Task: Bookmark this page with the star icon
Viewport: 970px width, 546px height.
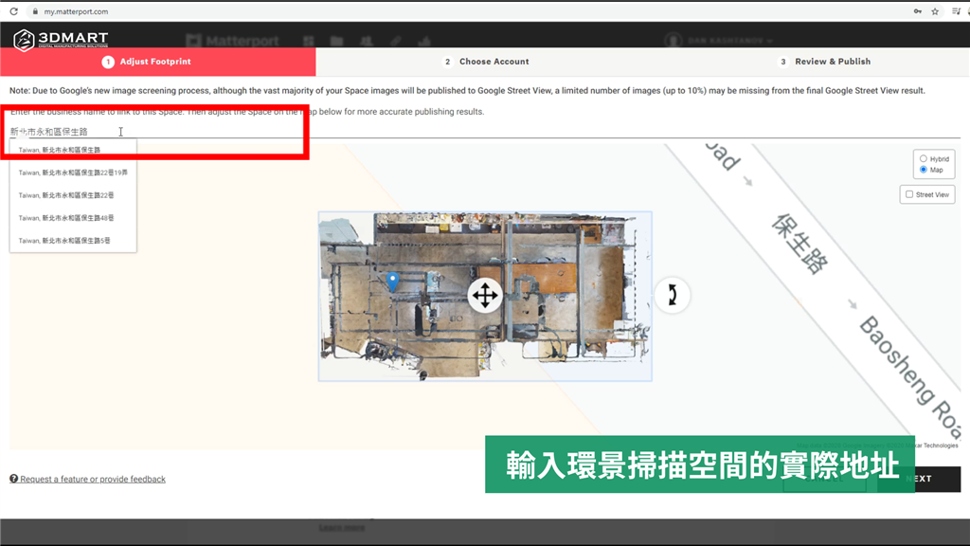Action: click(935, 11)
